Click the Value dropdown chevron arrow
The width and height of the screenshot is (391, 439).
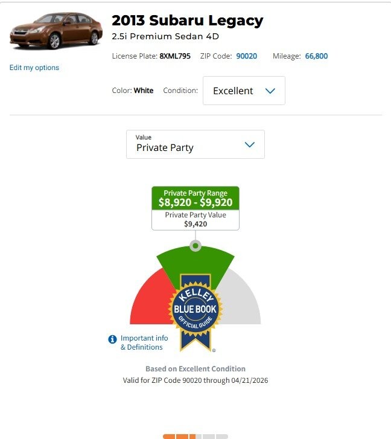pos(250,145)
